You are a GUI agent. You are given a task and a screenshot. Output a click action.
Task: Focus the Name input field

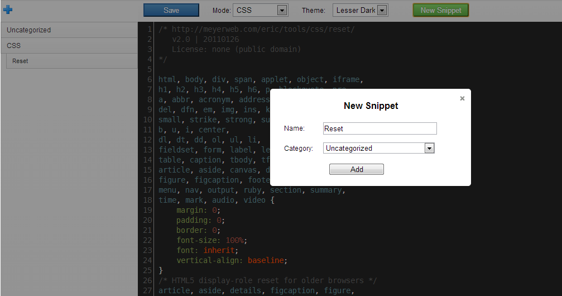click(x=380, y=128)
